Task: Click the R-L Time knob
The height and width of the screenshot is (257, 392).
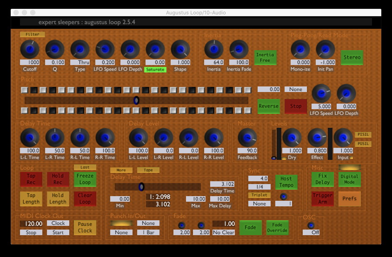Action: [80, 138]
